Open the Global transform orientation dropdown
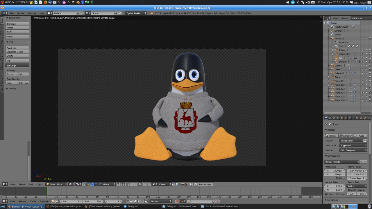 pos(109,184)
